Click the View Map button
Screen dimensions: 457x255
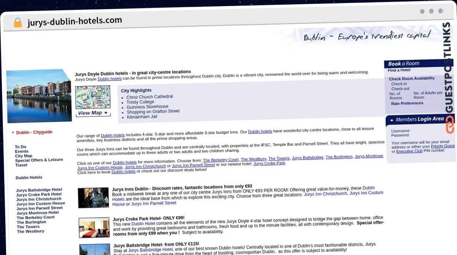point(93,113)
